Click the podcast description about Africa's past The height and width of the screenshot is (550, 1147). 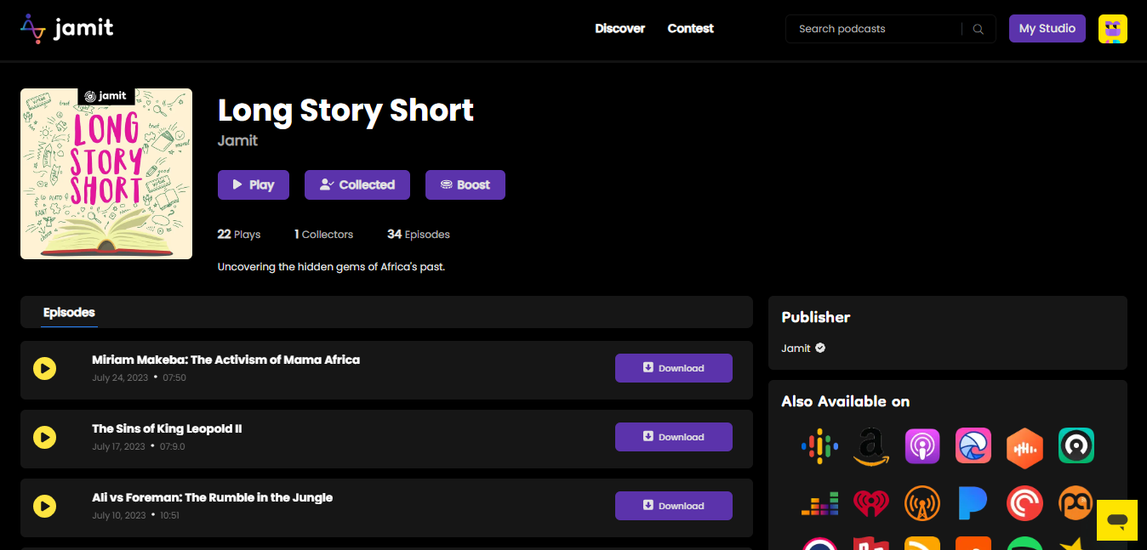[331, 267]
